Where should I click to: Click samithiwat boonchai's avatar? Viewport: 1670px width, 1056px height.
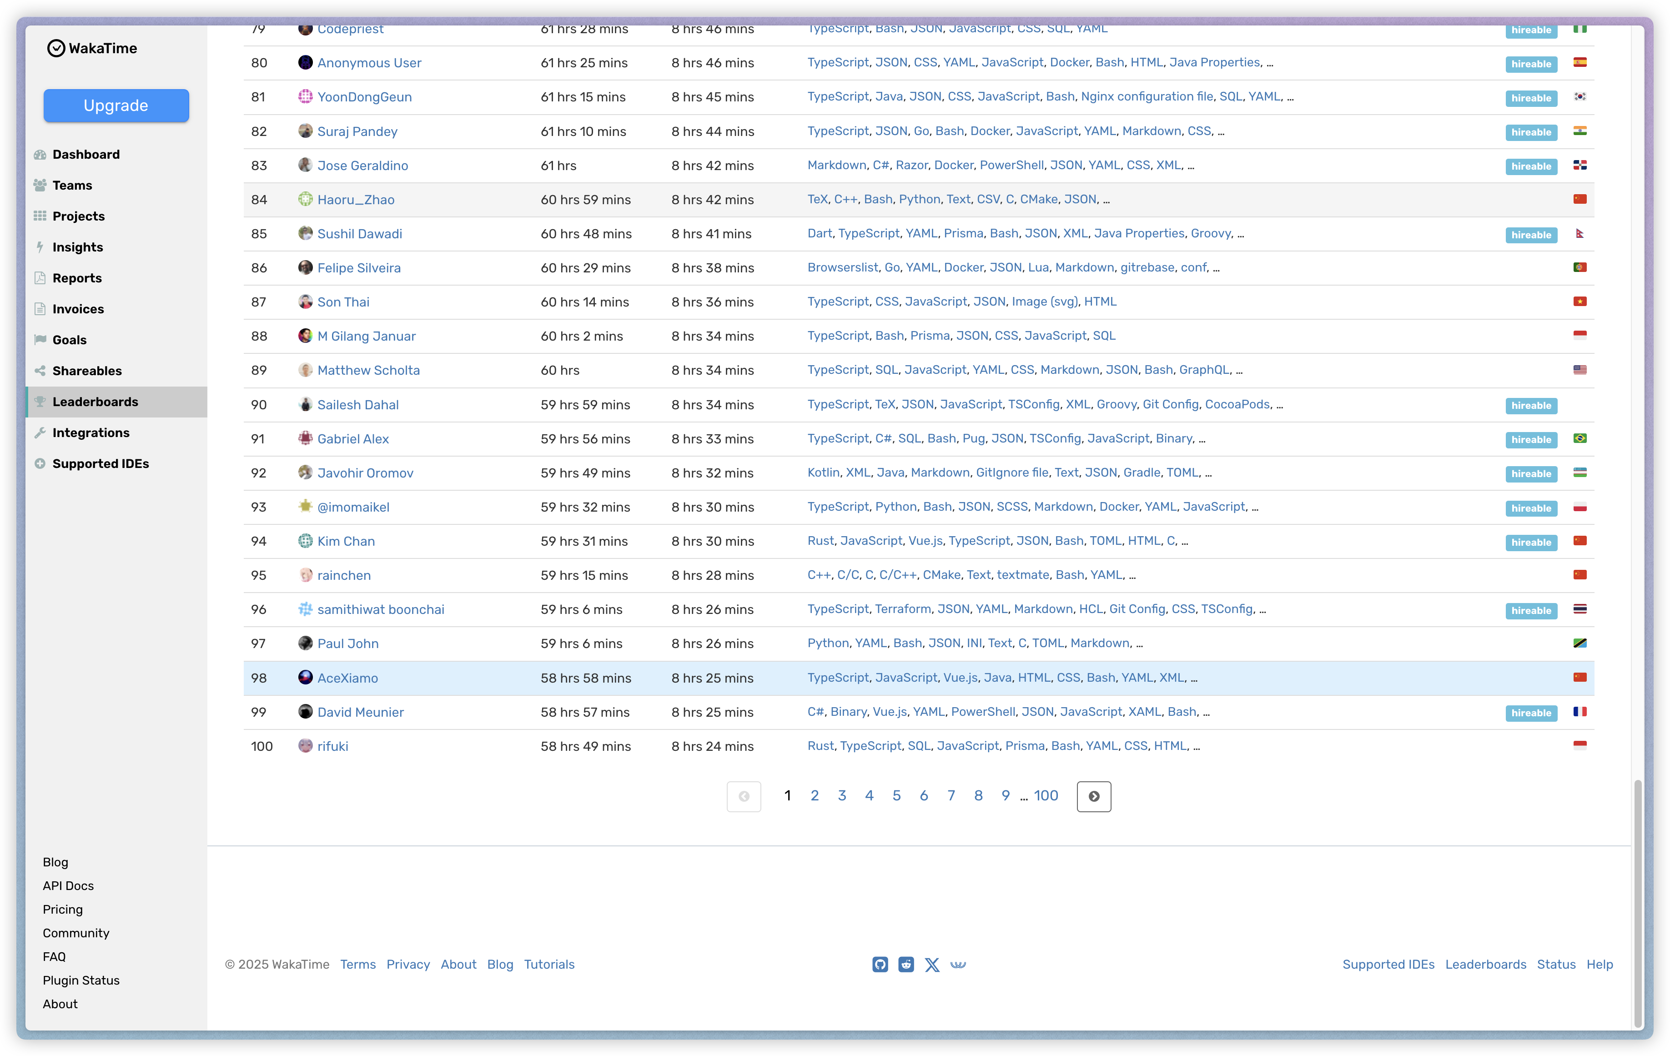tap(305, 609)
